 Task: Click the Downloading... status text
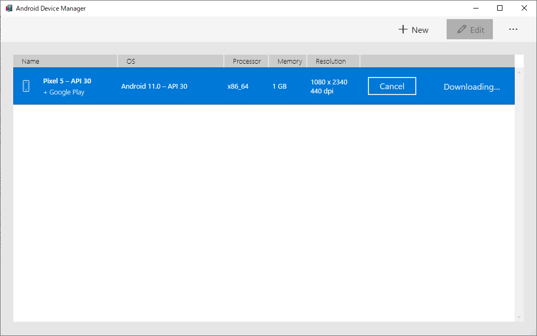click(x=472, y=87)
